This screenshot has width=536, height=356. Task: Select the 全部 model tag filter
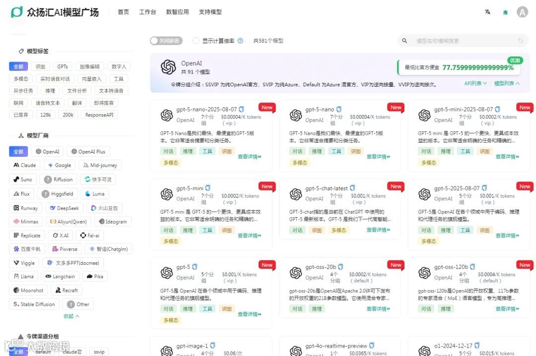pyautogui.click(x=18, y=66)
